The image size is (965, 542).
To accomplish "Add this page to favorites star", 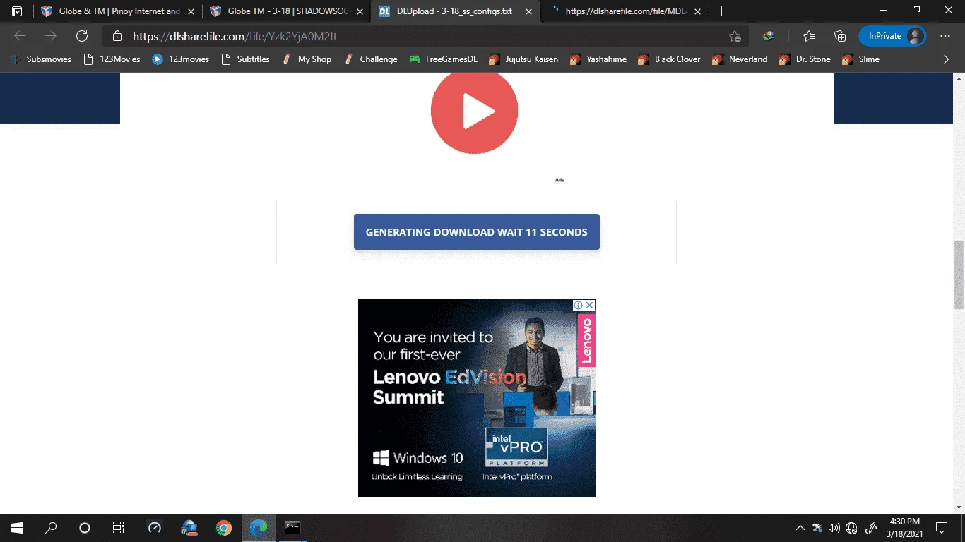I will pyautogui.click(x=735, y=36).
